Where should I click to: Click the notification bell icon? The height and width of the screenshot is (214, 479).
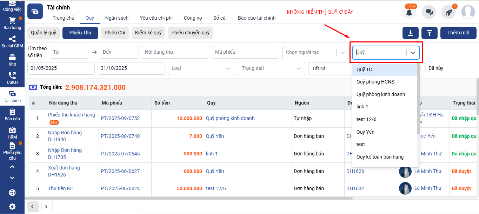409,12
